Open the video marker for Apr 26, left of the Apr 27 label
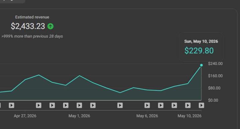This screenshot has width=240, height=129. 11,105
